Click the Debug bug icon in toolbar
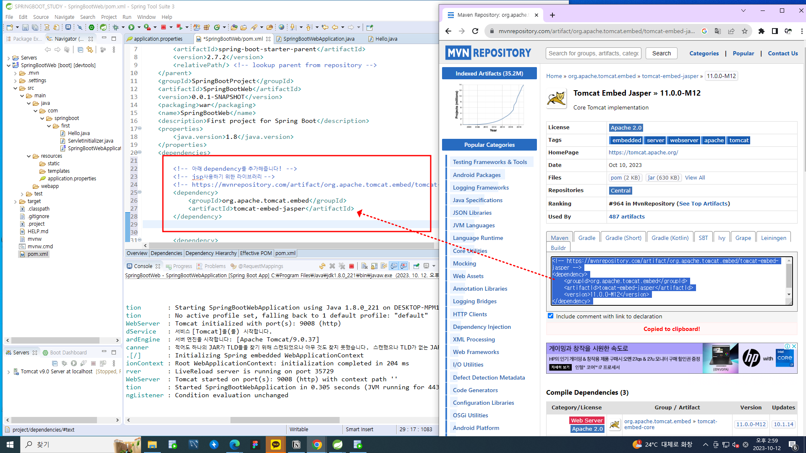The height and width of the screenshot is (453, 806). point(115,27)
